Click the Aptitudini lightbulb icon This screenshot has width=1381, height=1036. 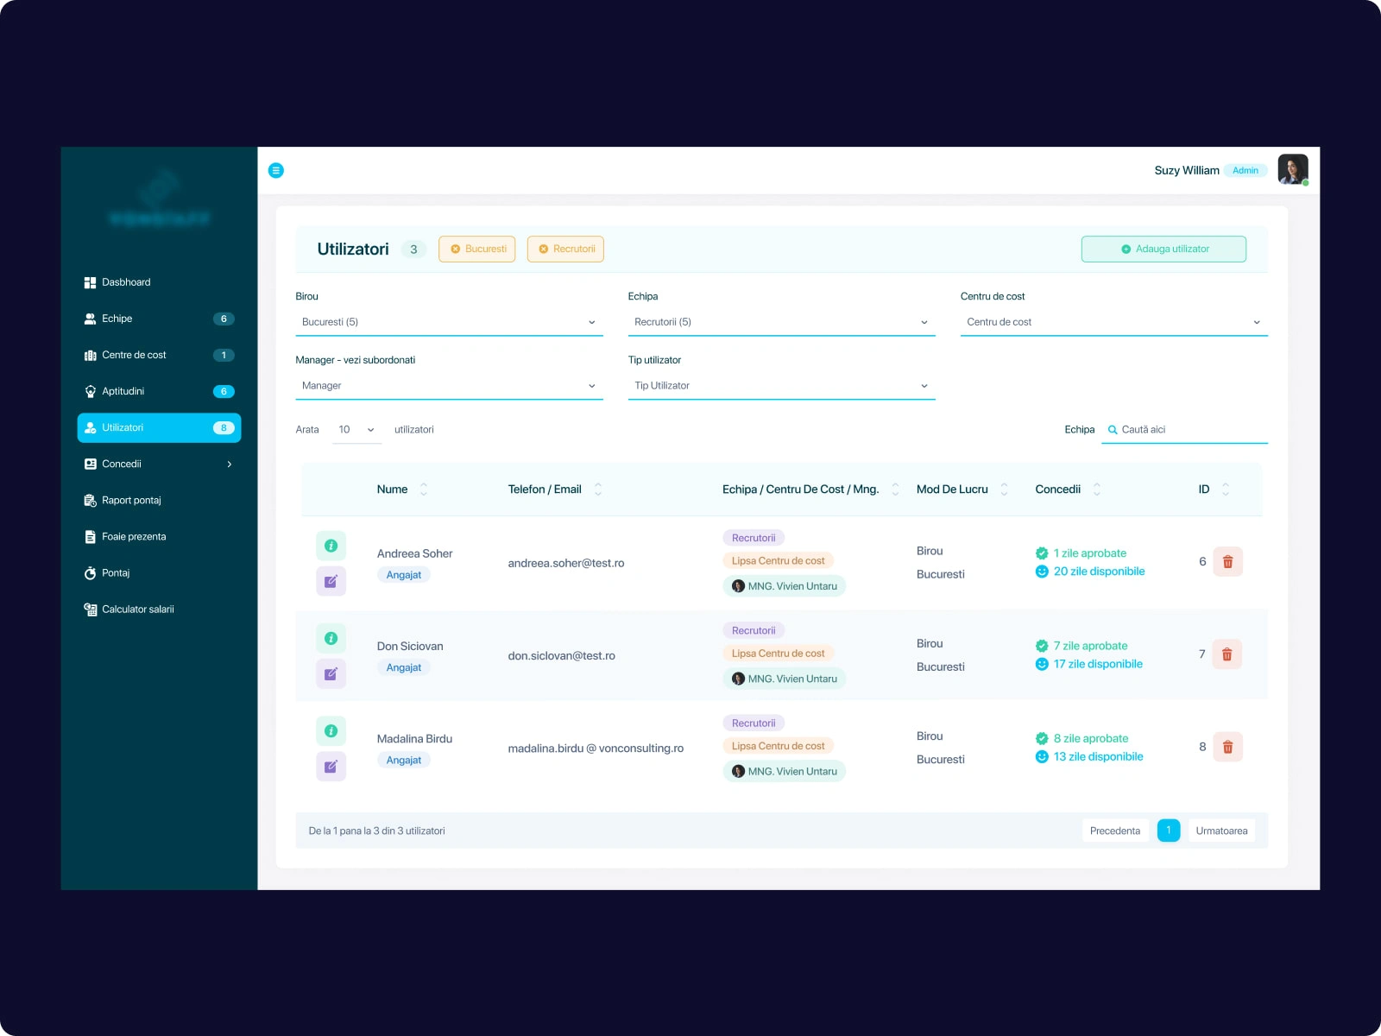(x=90, y=391)
